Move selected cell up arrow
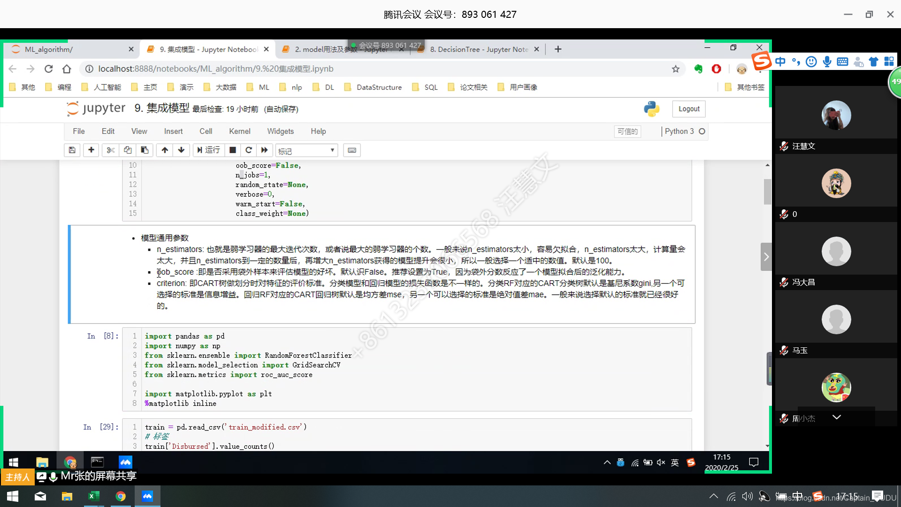Screen dimensions: 901x507 [x=165, y=150]
